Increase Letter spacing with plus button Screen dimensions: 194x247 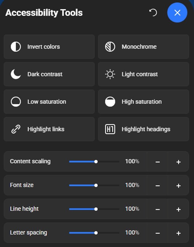click(x=178, y=233)
